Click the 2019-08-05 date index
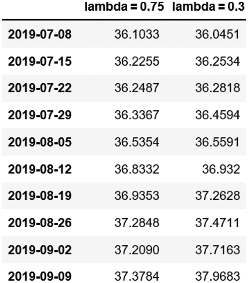This screenshot has height=283, width=248. (40, 142)
